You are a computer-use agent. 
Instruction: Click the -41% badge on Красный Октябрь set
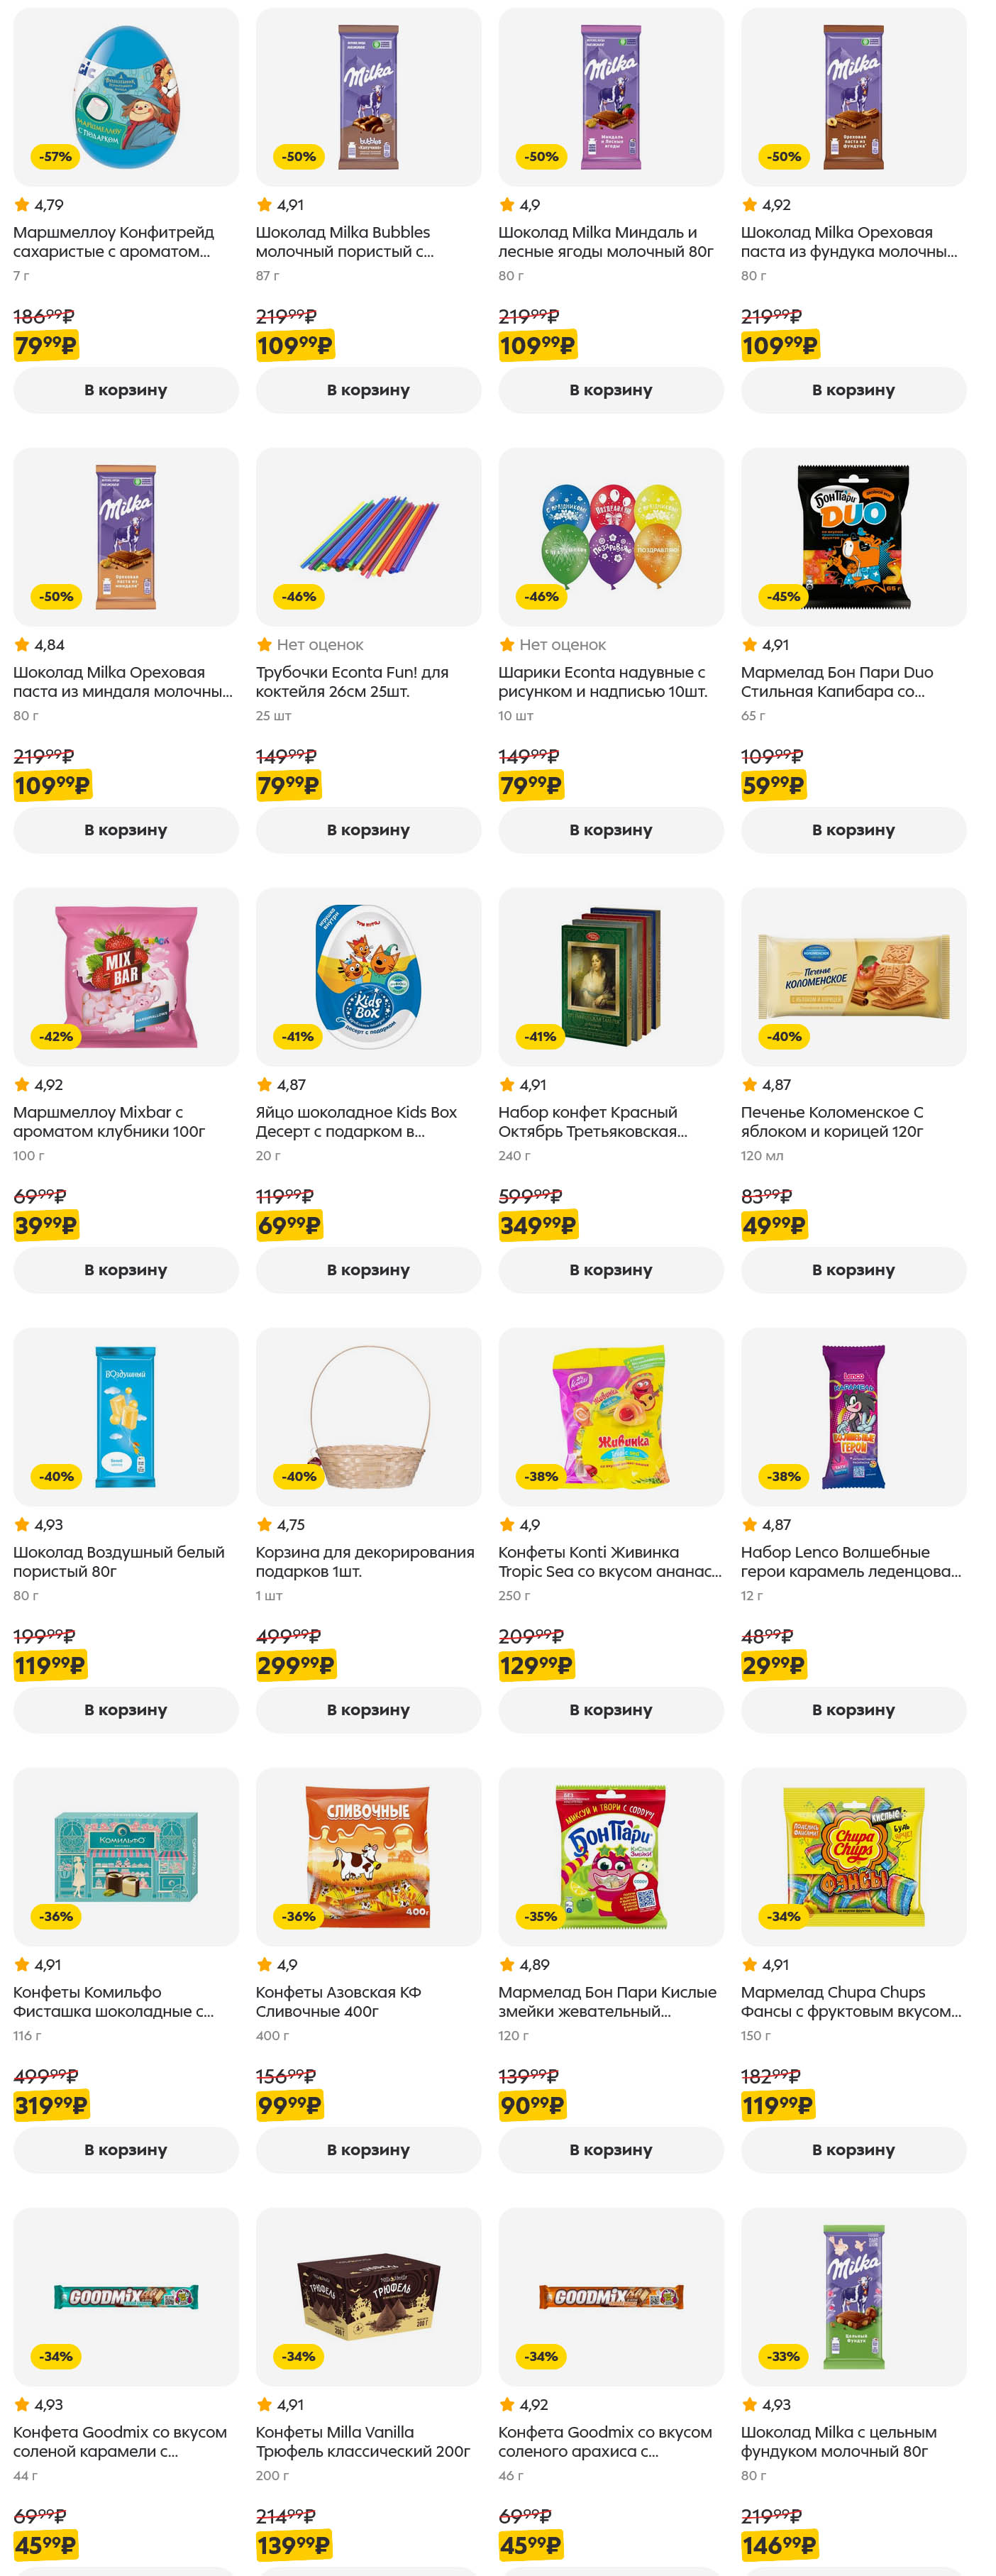tap(541, 1036)
